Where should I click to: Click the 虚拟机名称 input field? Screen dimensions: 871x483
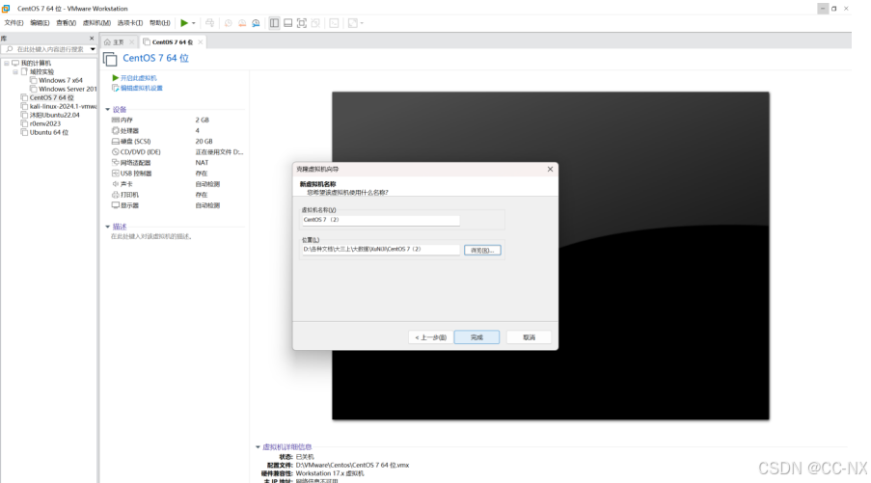381,220
